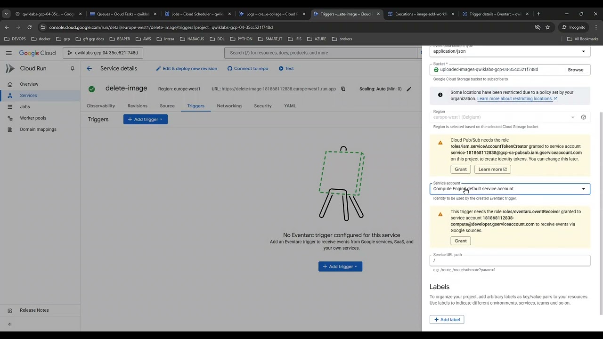The image size is (603, 339).
Task: Open Worker pools in the sidebar
Action: point(40,118)
